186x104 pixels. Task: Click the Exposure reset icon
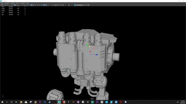(x=63, y=5)
